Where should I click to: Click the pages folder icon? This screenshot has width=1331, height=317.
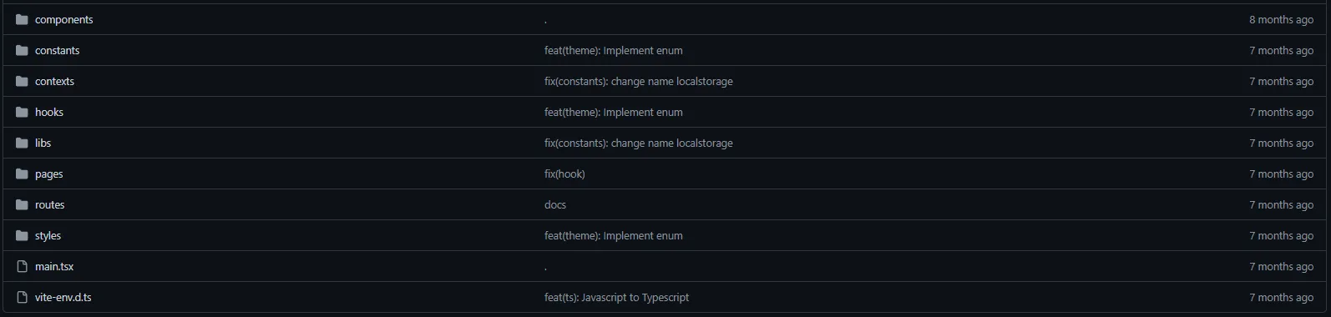[22, 174]
